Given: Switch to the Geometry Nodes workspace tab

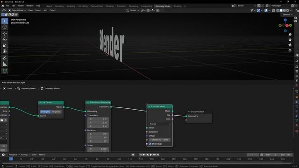Looking at the screenshot, I should point(163,6).
